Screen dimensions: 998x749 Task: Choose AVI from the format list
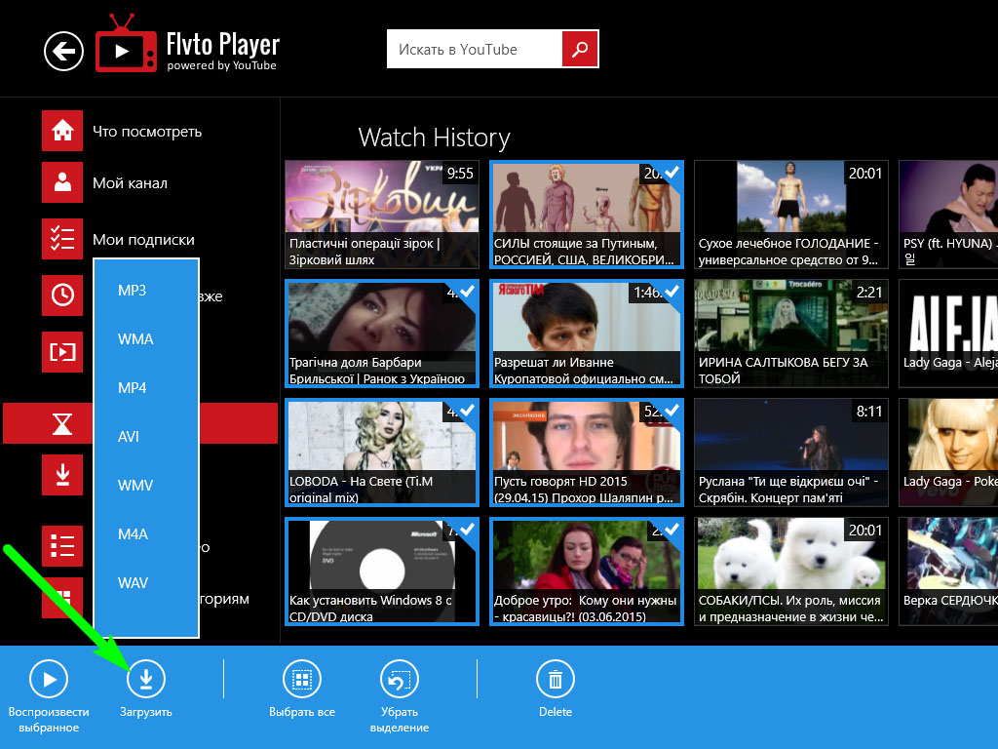(x=128, y=437)
